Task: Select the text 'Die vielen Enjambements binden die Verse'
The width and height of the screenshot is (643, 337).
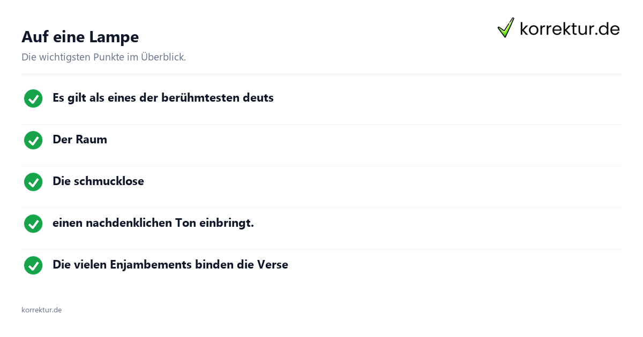Action: [170, 265]
